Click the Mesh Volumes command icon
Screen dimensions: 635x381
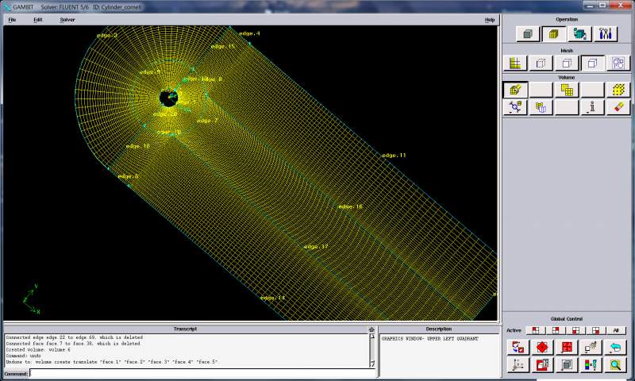(x=515, y=90)
